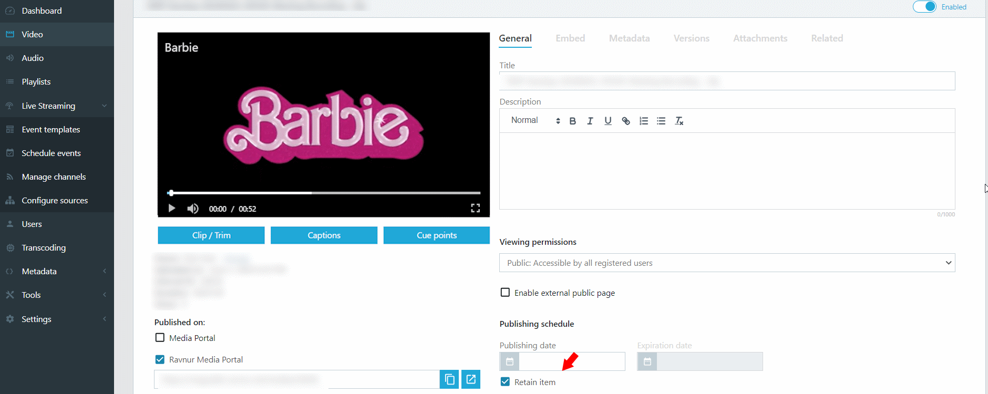Expand the Live Streaming menu
This screenshot has width=988, height=394.
(57, 106)
